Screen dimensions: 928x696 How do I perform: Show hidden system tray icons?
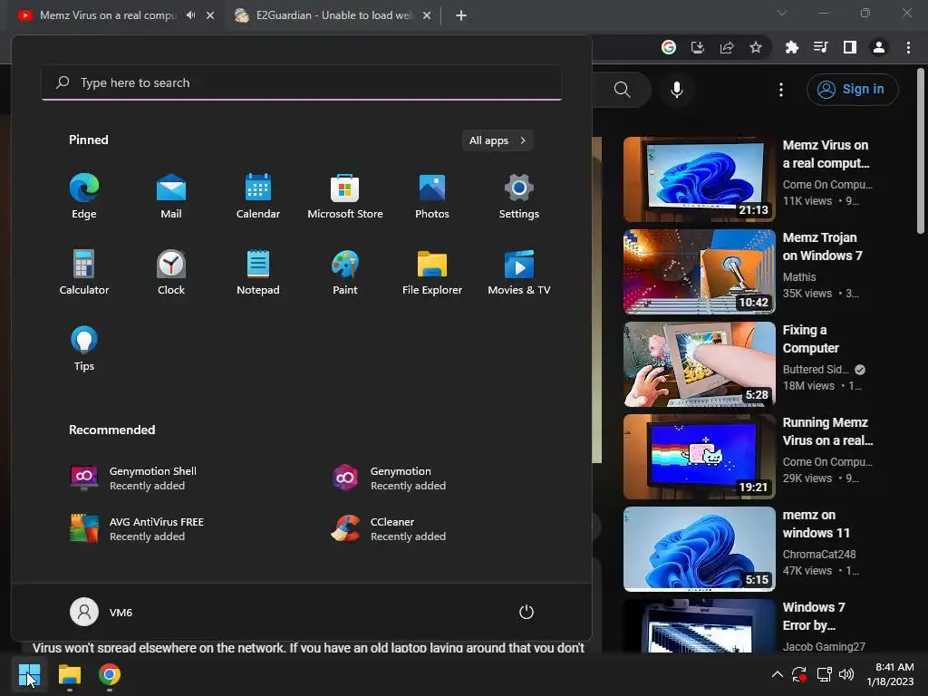point(777,674)
